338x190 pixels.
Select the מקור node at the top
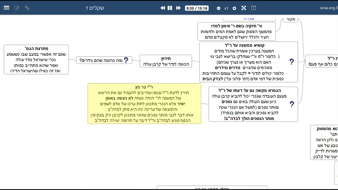(x=290, y=19)
